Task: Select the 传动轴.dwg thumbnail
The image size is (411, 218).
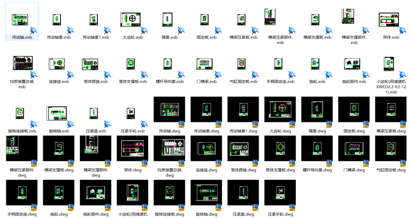Action: point(169,109)
